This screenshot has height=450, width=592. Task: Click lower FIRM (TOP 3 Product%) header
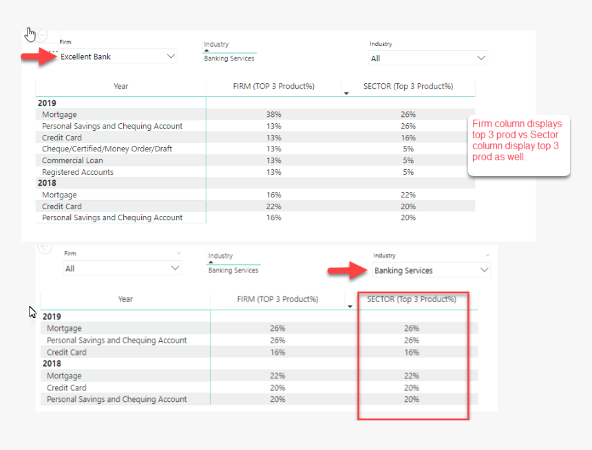pyautogui.click(x=277, y=299)
